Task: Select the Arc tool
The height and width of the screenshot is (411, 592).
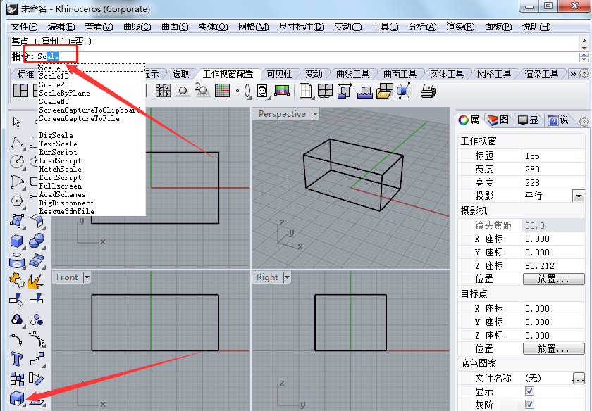Action: (17, 182)
